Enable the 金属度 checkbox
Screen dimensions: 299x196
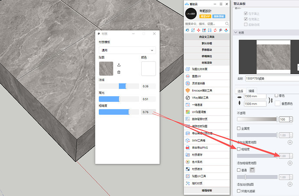click(239, 128)
